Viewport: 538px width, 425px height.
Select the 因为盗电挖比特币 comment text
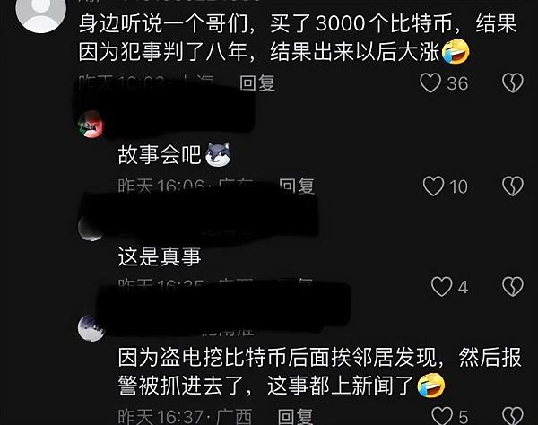(320, 371)
